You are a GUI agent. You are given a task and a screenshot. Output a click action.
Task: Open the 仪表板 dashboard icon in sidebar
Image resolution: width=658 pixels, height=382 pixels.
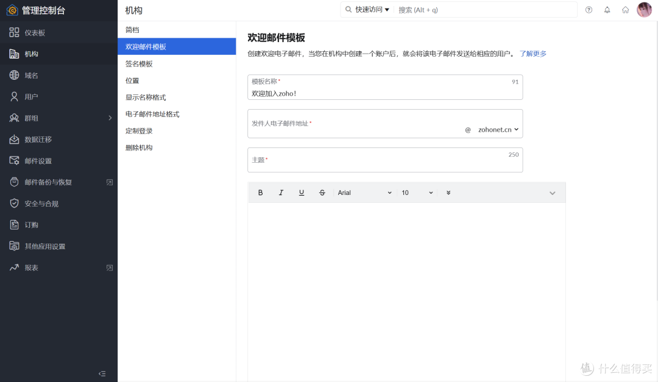click(x=14, y=32)
